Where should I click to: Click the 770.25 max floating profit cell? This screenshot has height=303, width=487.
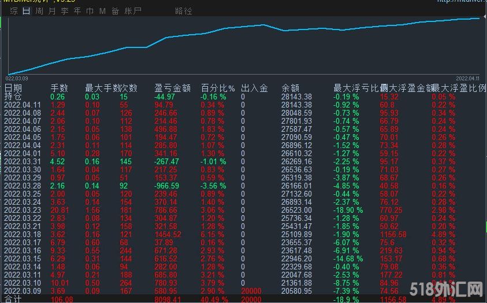[x=391, y=210]
